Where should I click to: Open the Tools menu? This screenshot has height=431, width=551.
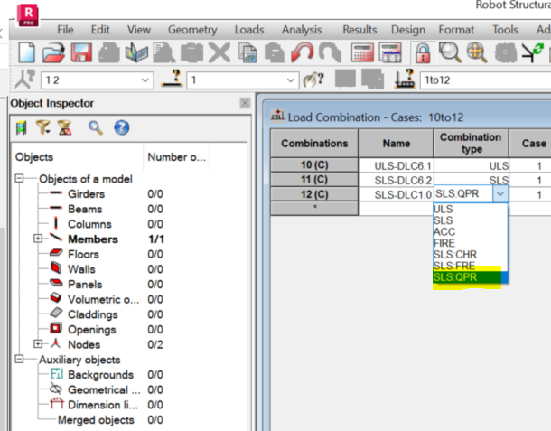[505, 30]
